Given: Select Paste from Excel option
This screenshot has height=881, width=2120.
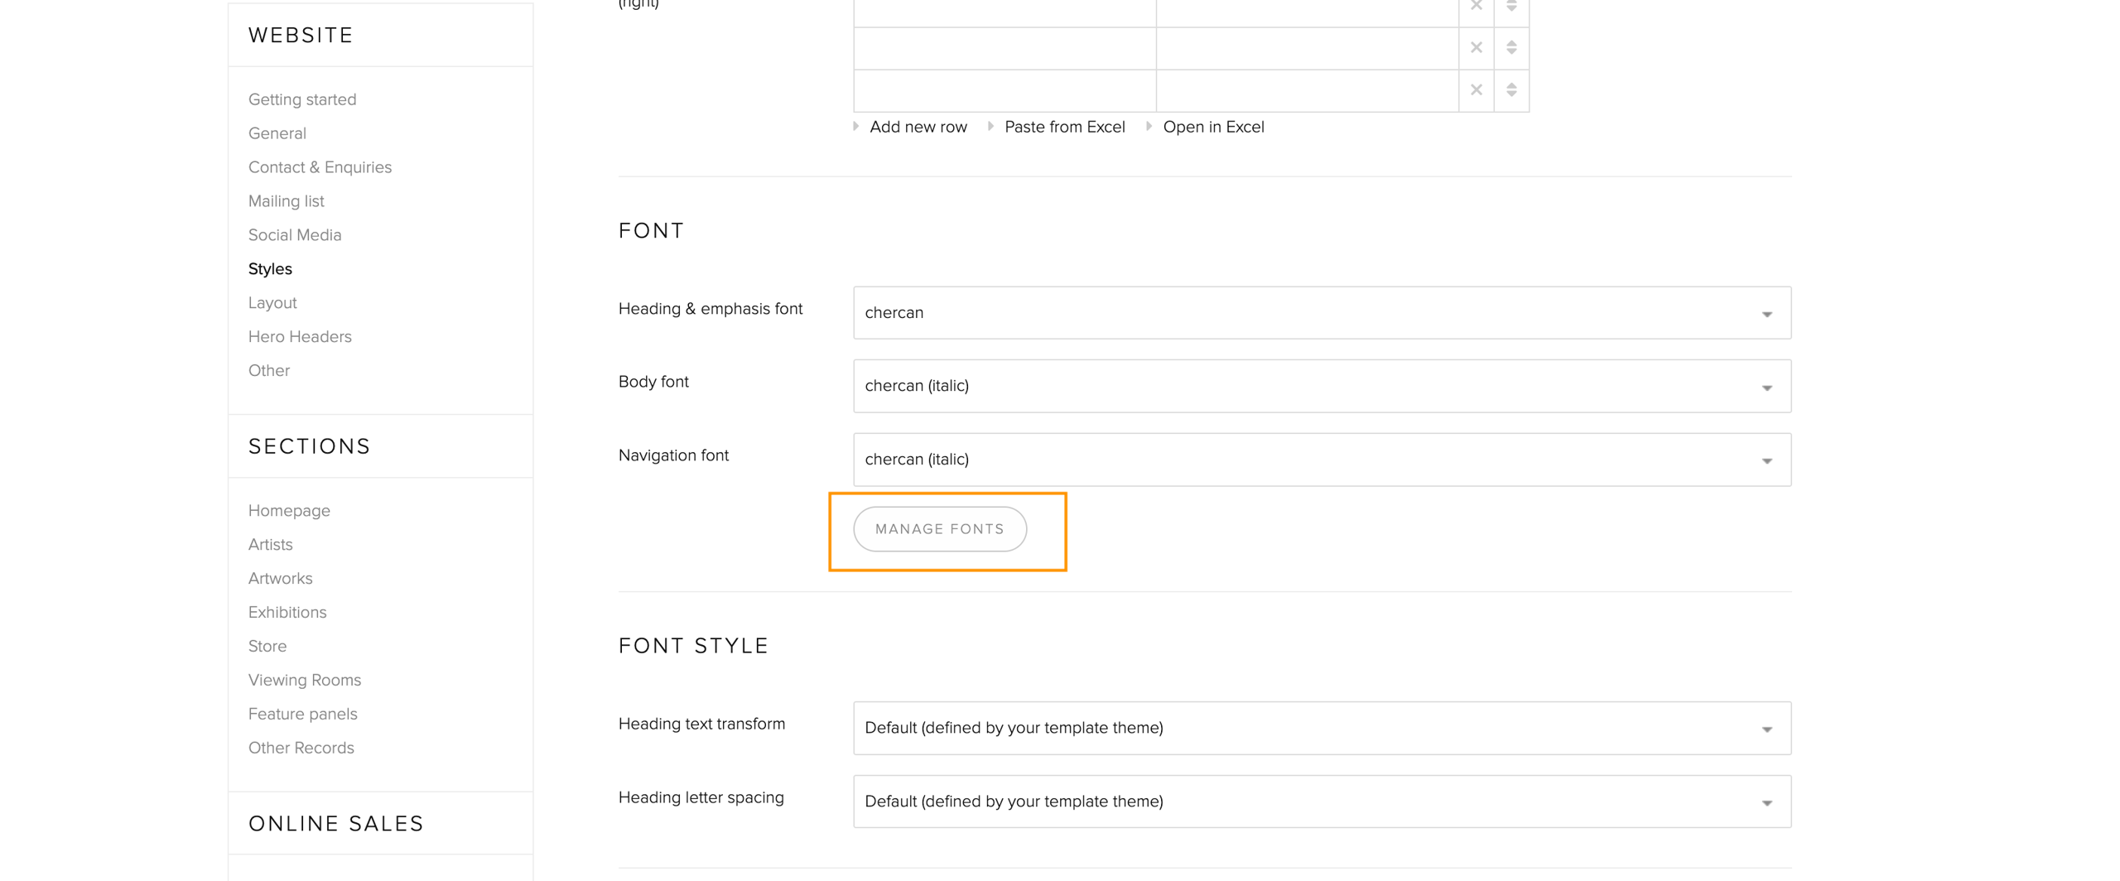Looking at the screenshot, I should click(x=1064, y=128).
